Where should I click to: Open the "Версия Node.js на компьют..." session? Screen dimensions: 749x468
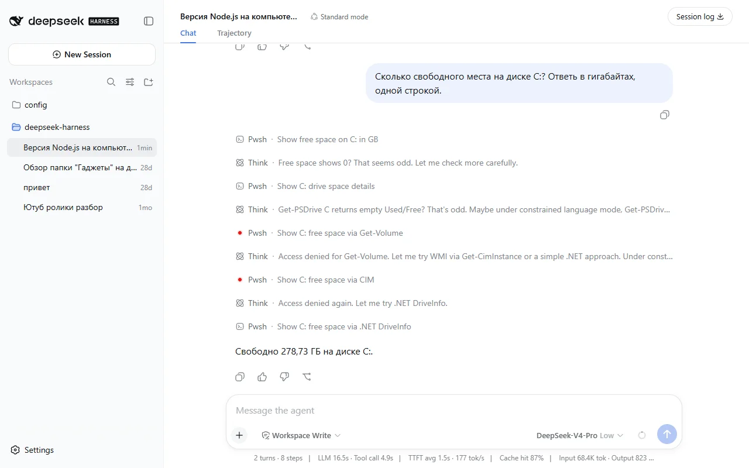point(82,147)
